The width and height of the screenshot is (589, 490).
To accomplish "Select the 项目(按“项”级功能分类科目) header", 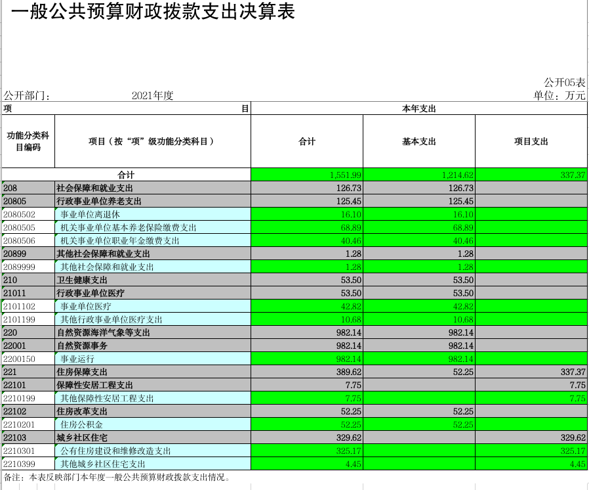I will 153,141.
